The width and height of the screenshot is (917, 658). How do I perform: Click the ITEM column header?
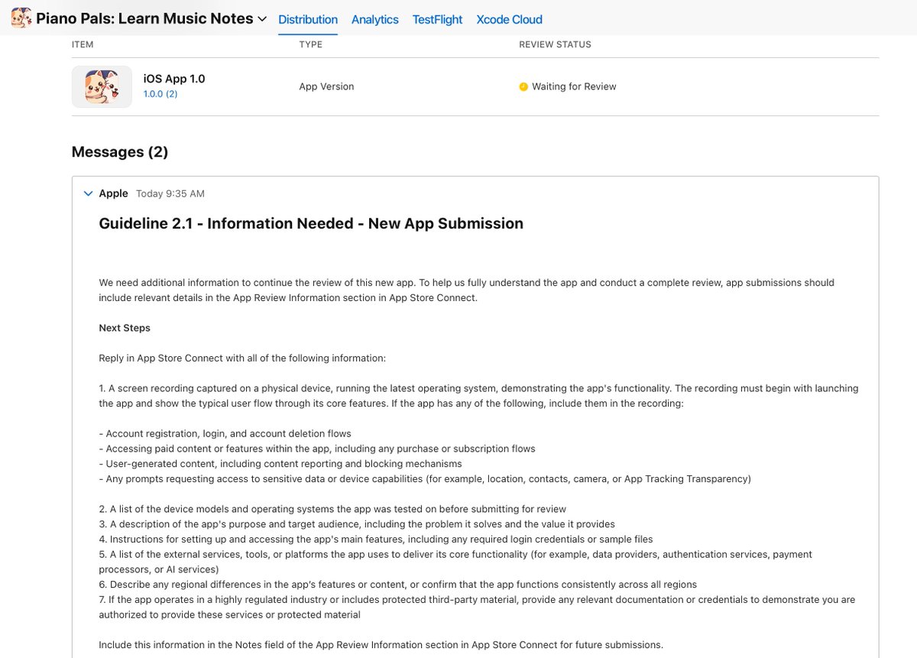[x=83, y=44]
